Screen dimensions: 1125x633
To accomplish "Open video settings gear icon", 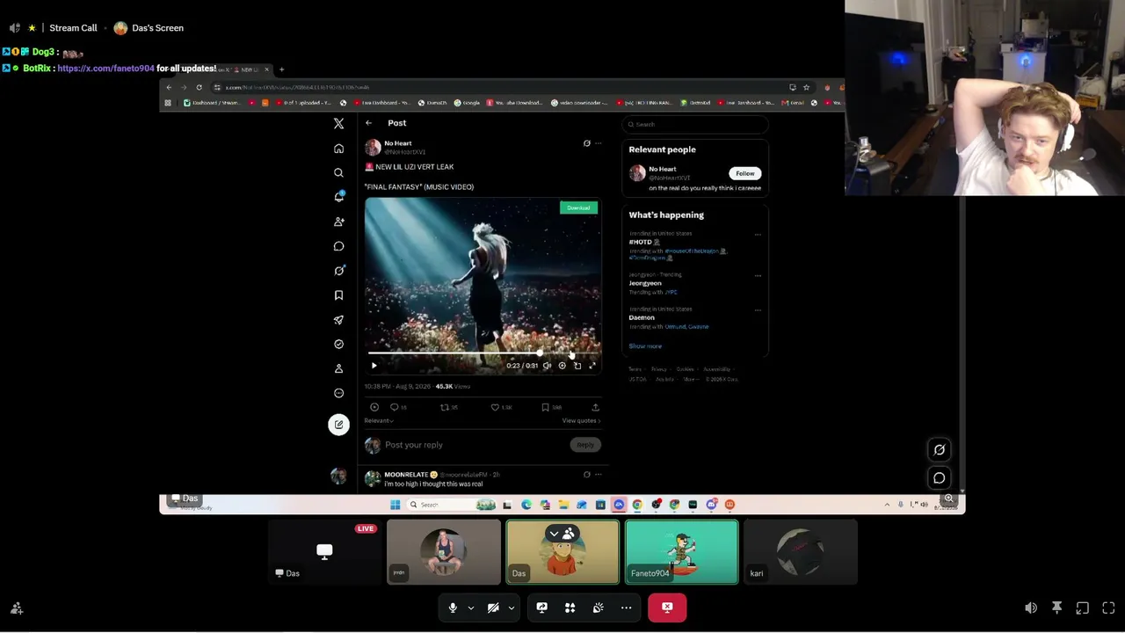I will coord(562,366).
